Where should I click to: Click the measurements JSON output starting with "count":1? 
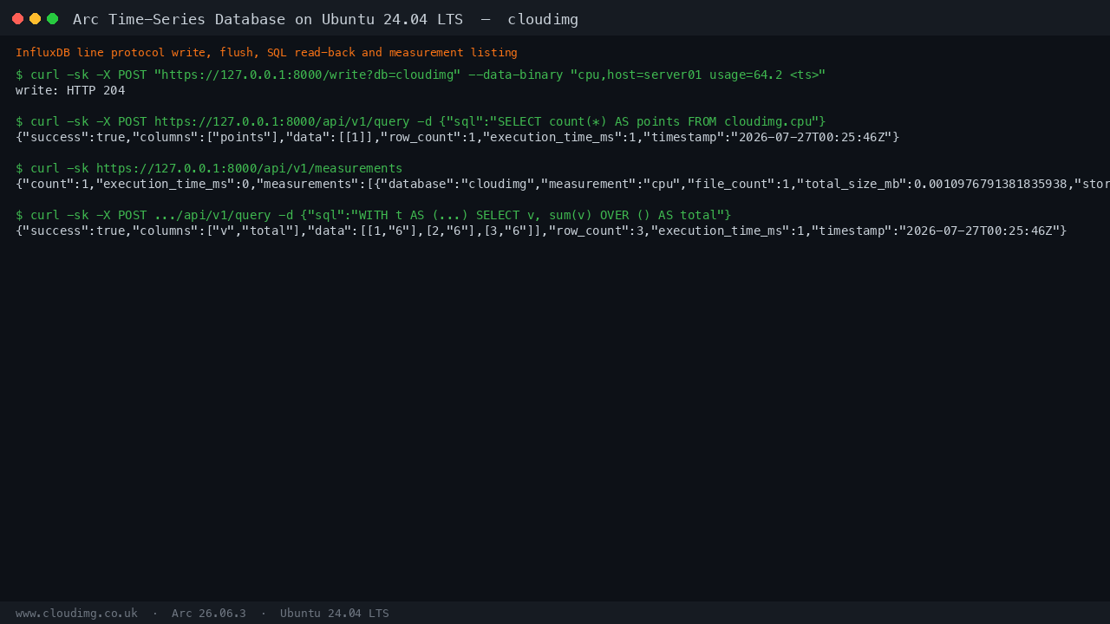tap(563, 184)
